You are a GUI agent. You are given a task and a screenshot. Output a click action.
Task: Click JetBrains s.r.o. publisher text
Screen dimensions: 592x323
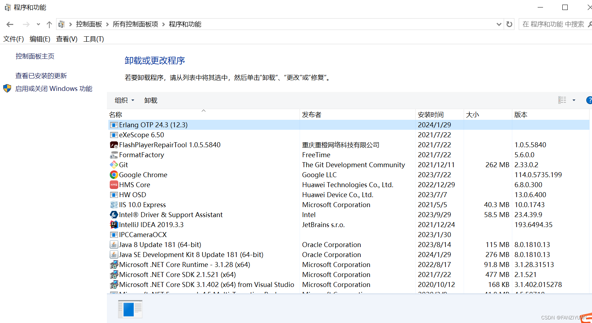(x=324, y=225)
